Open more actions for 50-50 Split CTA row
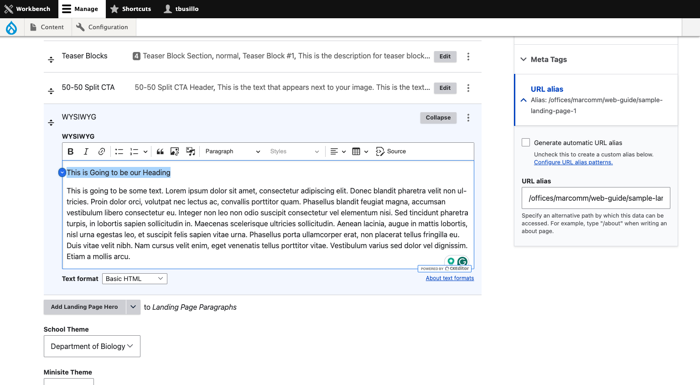The height and width of the screenshot is (385, 700). [x=468, y=88]
